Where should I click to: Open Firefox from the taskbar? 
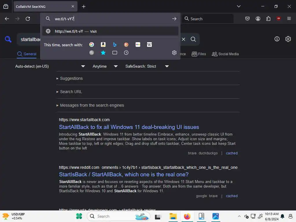coord(187,216)
